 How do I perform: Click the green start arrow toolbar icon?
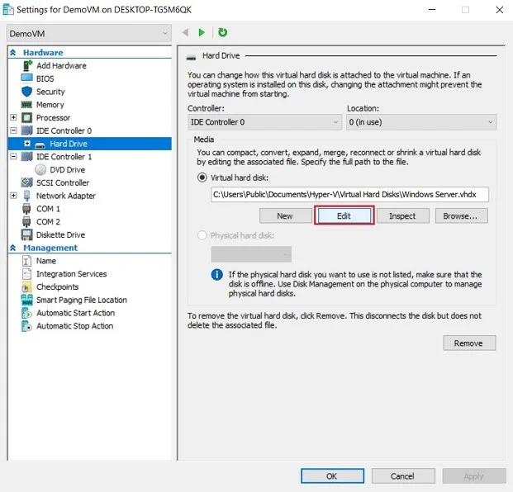(202, 32)
